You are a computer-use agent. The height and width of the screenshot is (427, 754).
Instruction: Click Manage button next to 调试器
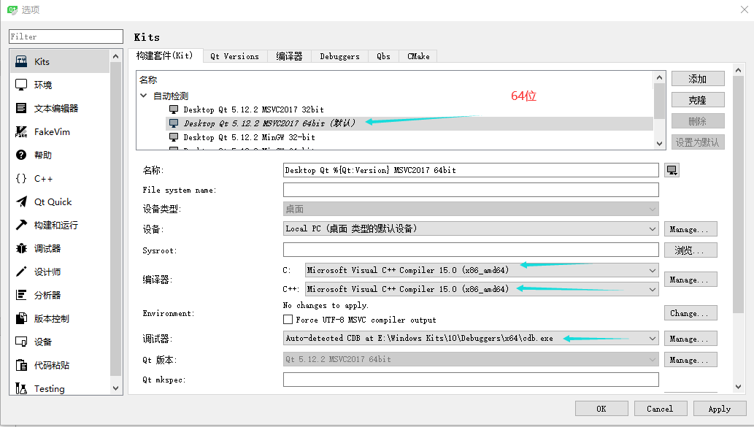690,339
